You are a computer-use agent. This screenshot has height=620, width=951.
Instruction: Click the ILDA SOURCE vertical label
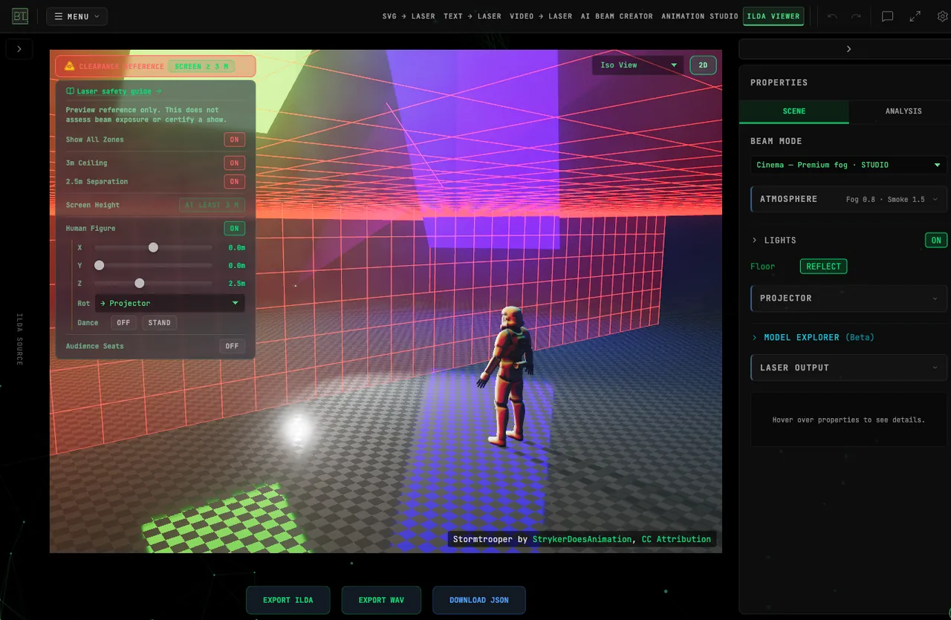(19, 339)
